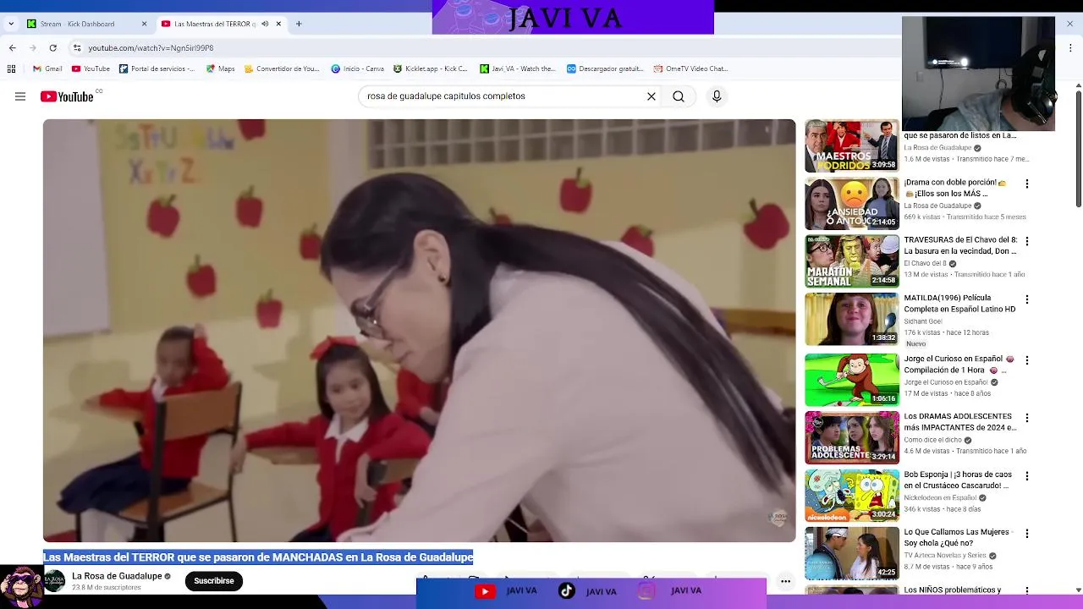Click the main video player
Image resolution: width=1083 pixels, height=609 pixels.
tap(420, 330)
